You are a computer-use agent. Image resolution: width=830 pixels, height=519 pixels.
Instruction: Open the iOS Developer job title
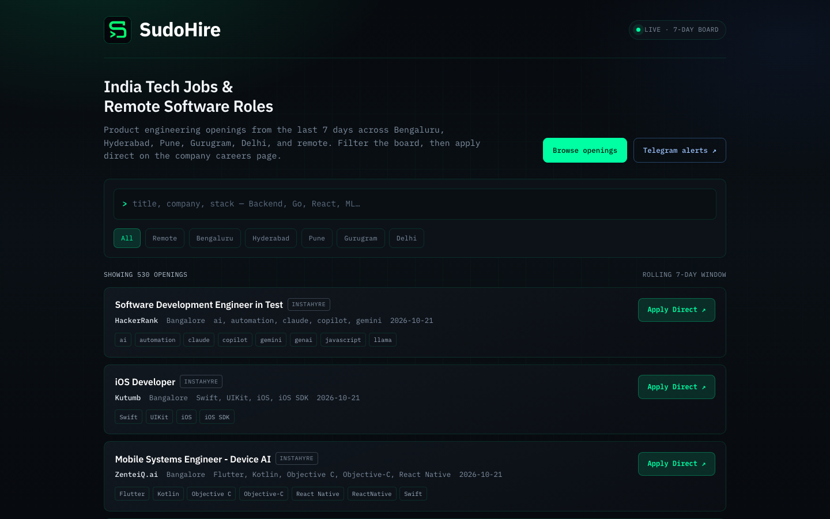point(145,382)
